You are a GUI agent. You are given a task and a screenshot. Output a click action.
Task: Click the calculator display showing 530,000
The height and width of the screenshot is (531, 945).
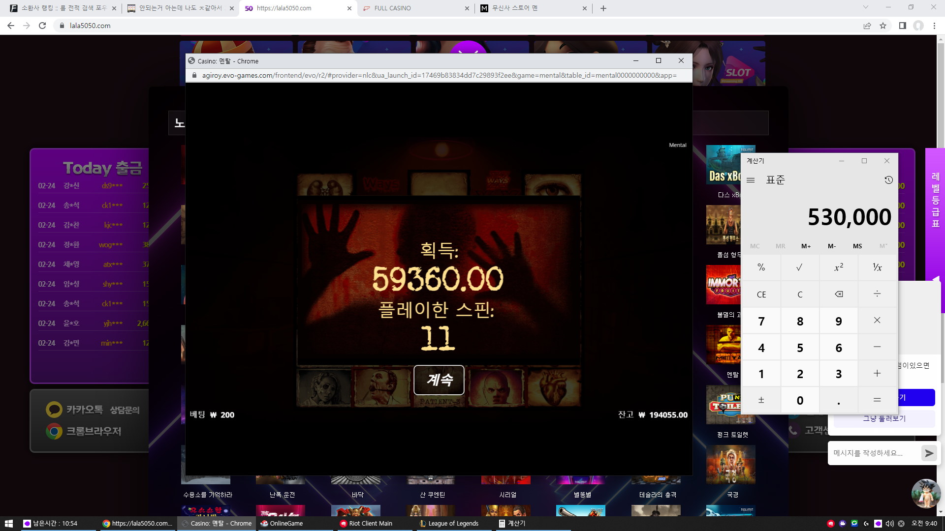[849, 217]
